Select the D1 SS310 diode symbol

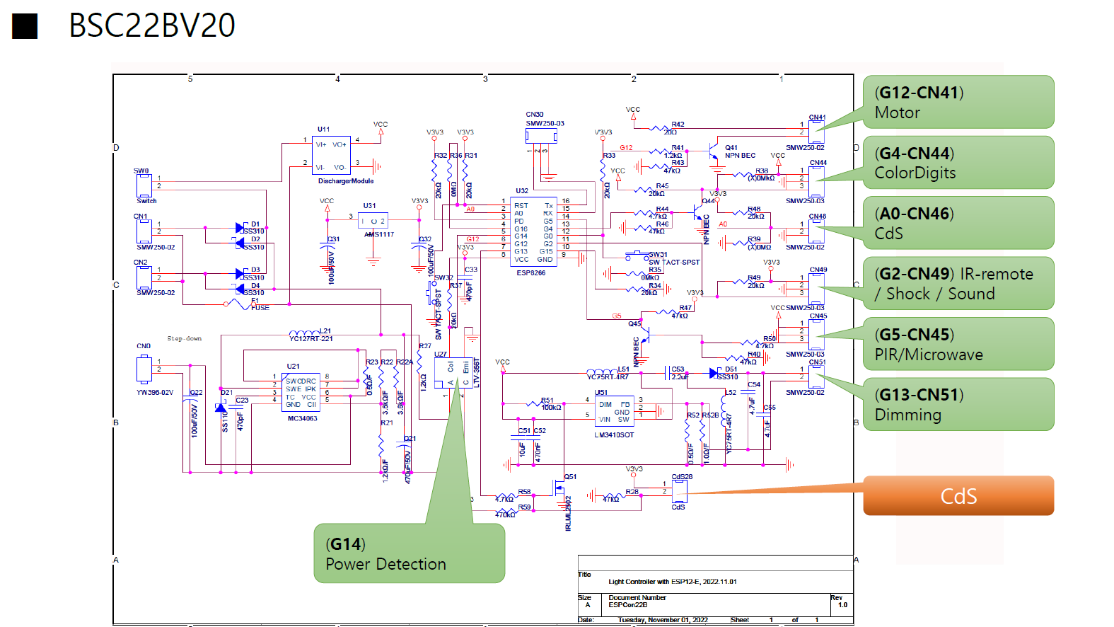coord(240,228)
